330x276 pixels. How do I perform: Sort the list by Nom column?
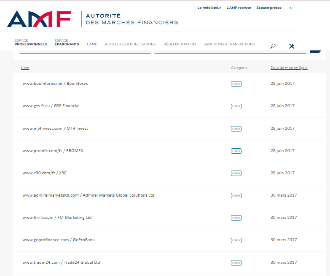25,68
